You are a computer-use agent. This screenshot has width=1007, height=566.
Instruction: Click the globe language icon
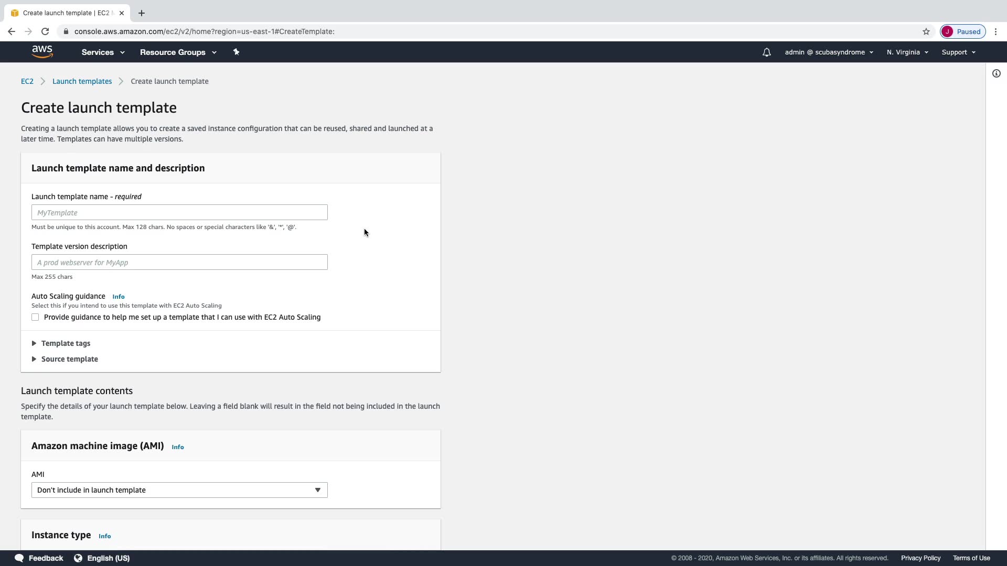(x=78, y=558)
